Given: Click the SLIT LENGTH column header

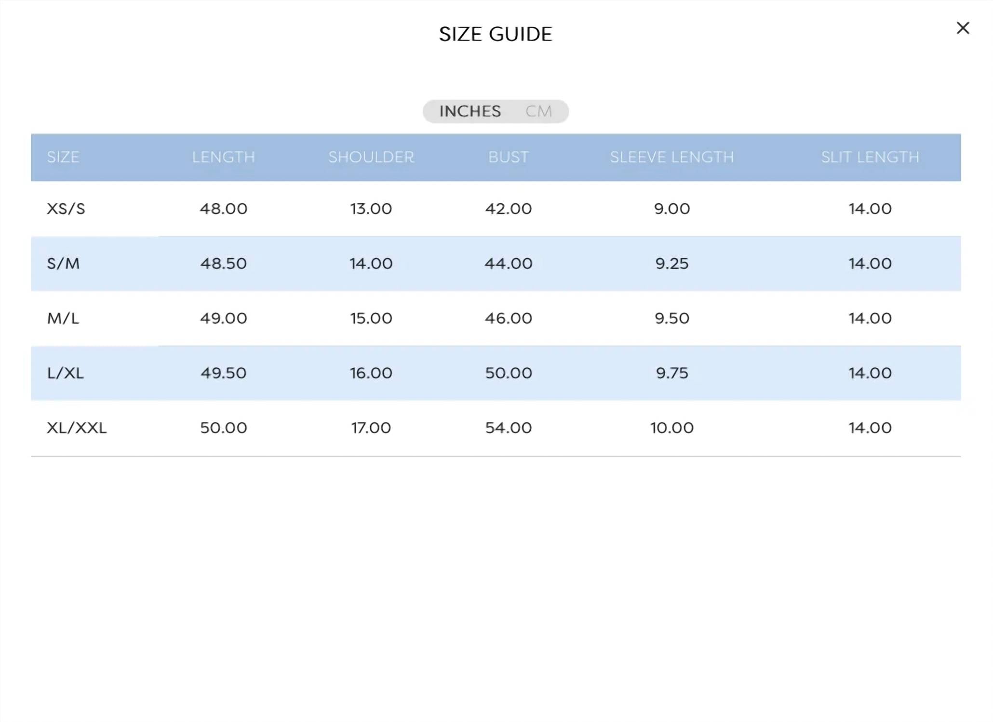Looking at the screenshot, I should (870, 157).
